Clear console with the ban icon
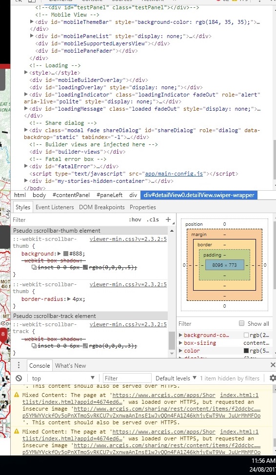Screen dimensions: 276x475 [19, 378]
